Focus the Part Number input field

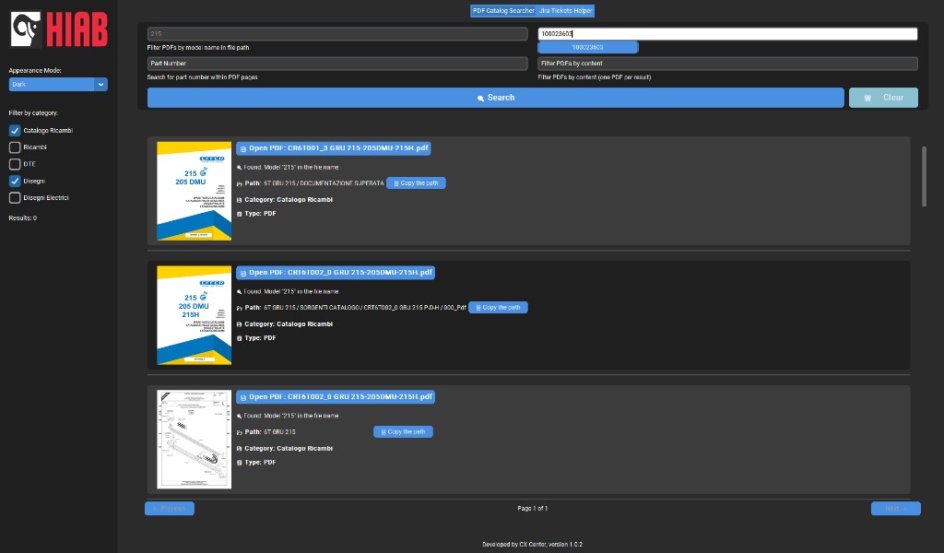pyautogui.click(x=337, y=64)
